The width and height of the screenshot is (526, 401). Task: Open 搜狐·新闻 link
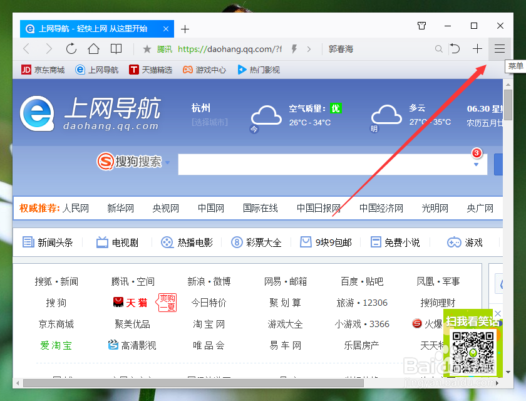[56, 281]
